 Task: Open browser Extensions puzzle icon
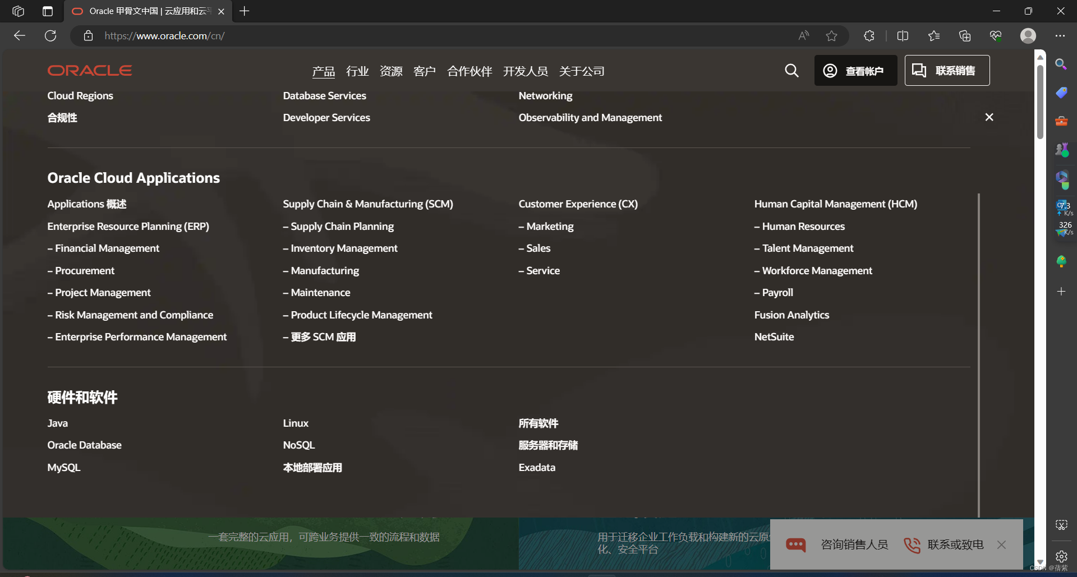[869, 36]
